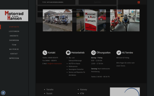Open the showroom motorcycles photo
The width and height of the screenshot is (154, 96).
tap(125, 20)
